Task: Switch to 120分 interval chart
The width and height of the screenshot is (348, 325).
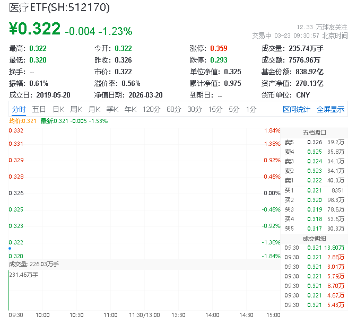Action: pyautogui.click(x=151, y=109)
